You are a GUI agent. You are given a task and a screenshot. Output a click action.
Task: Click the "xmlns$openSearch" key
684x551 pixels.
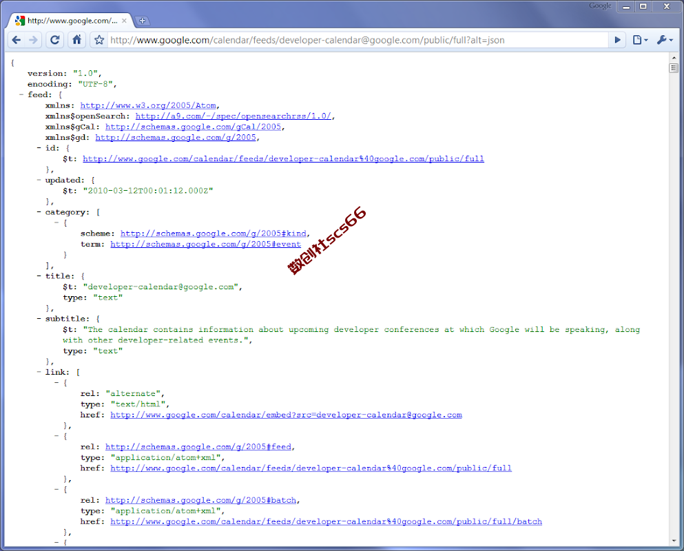pyautogui.click(x=85, y=116)
